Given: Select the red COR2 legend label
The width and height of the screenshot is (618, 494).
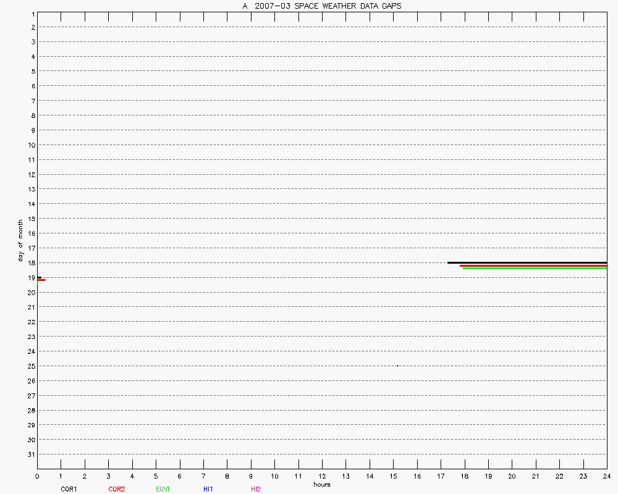Looking at the screenshot, I should pos(116,489).
